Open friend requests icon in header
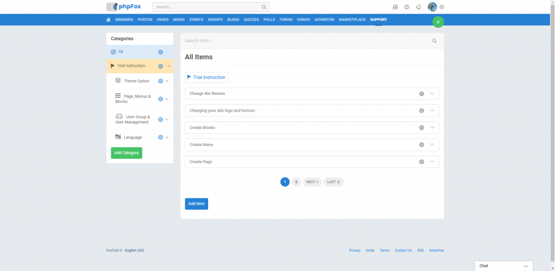Image resolution: width=555 pixels, height=271 pixels. (x=395, y=7)
